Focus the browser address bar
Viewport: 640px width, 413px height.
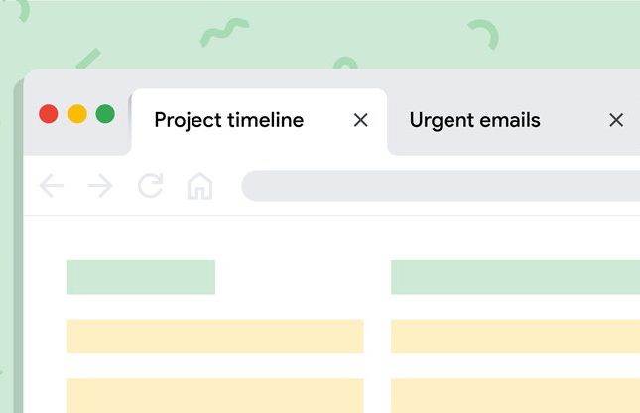coord(441,186)
